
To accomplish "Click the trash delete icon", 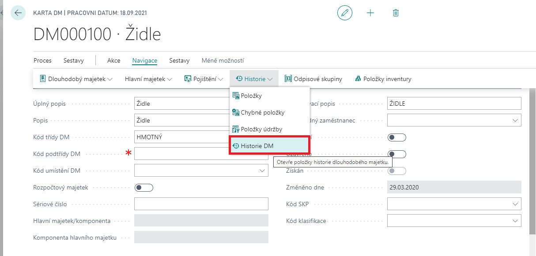I will tap(396, 13).
